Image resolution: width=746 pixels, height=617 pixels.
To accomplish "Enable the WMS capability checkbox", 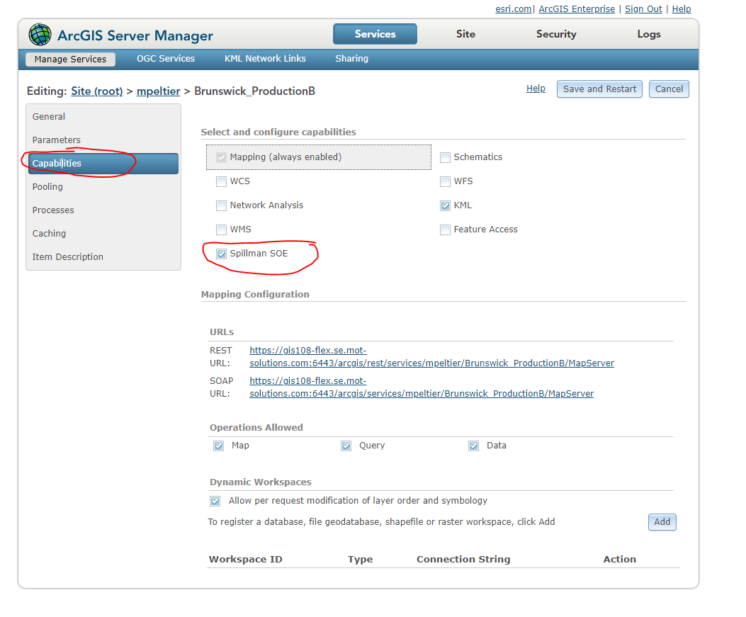I will click(x=221, y=230).
